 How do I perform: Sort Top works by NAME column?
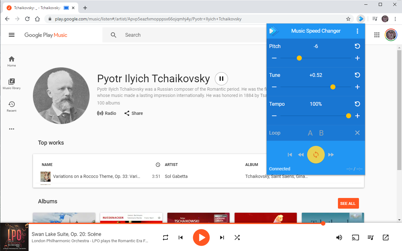(x=47, y=164)
